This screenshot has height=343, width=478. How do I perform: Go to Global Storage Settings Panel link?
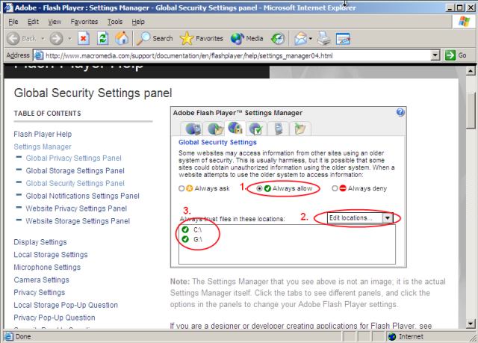click(x=75, y=170)
